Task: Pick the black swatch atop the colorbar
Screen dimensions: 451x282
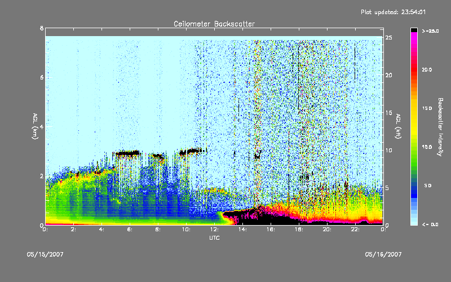Action: [x=414, y=30]
